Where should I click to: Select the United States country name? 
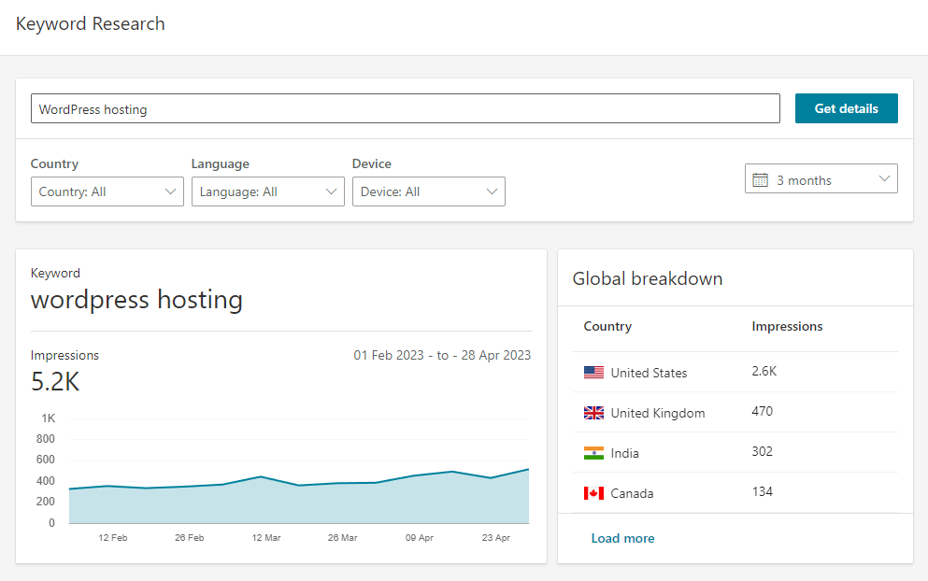[x=650, y=373]
